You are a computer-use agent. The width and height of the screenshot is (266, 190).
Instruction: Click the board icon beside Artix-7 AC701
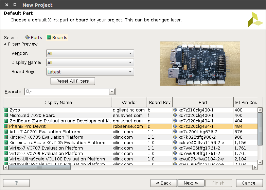pos(6,132)
